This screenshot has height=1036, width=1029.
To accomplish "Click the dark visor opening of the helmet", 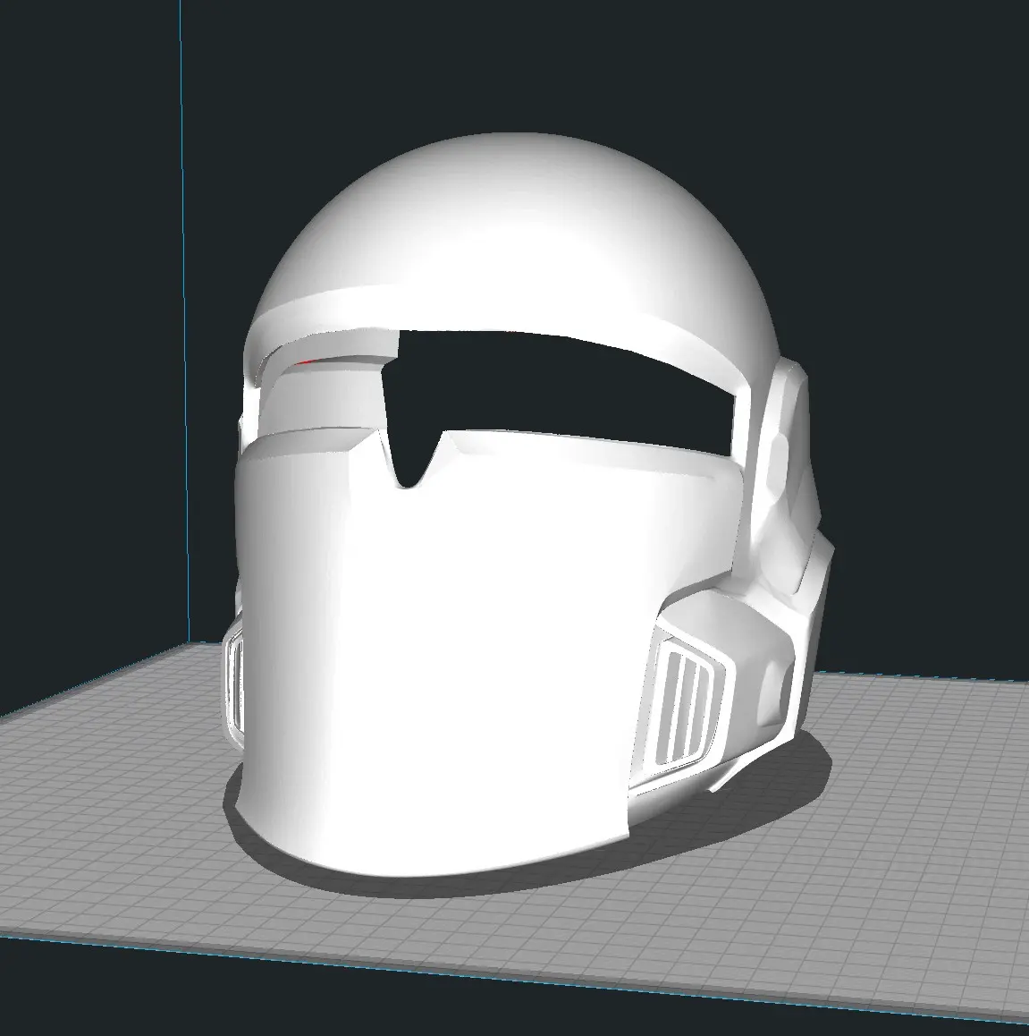I will tap(572, 385).
